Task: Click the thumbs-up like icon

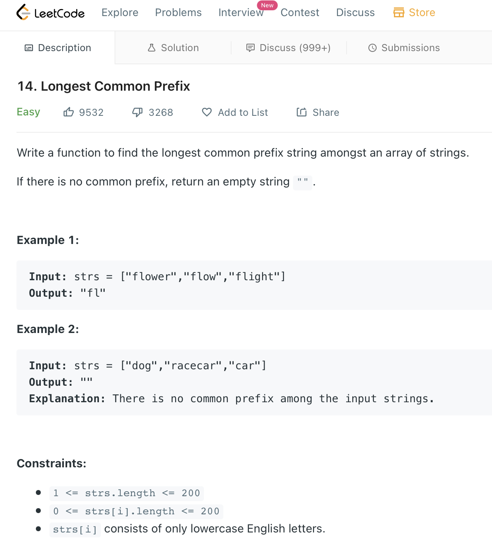Action: click(x=68, y=112)
